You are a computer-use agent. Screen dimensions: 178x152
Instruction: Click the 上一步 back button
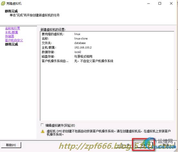(124, 145)
